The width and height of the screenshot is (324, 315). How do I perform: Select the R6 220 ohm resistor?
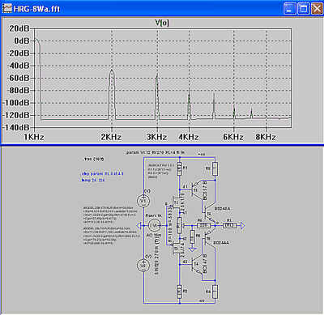[203, 225]
